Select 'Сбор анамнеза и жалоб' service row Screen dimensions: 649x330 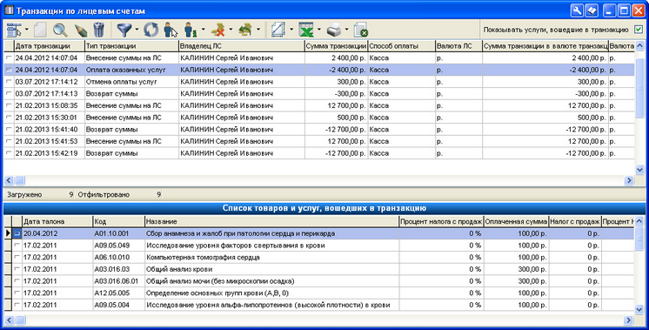319,233
